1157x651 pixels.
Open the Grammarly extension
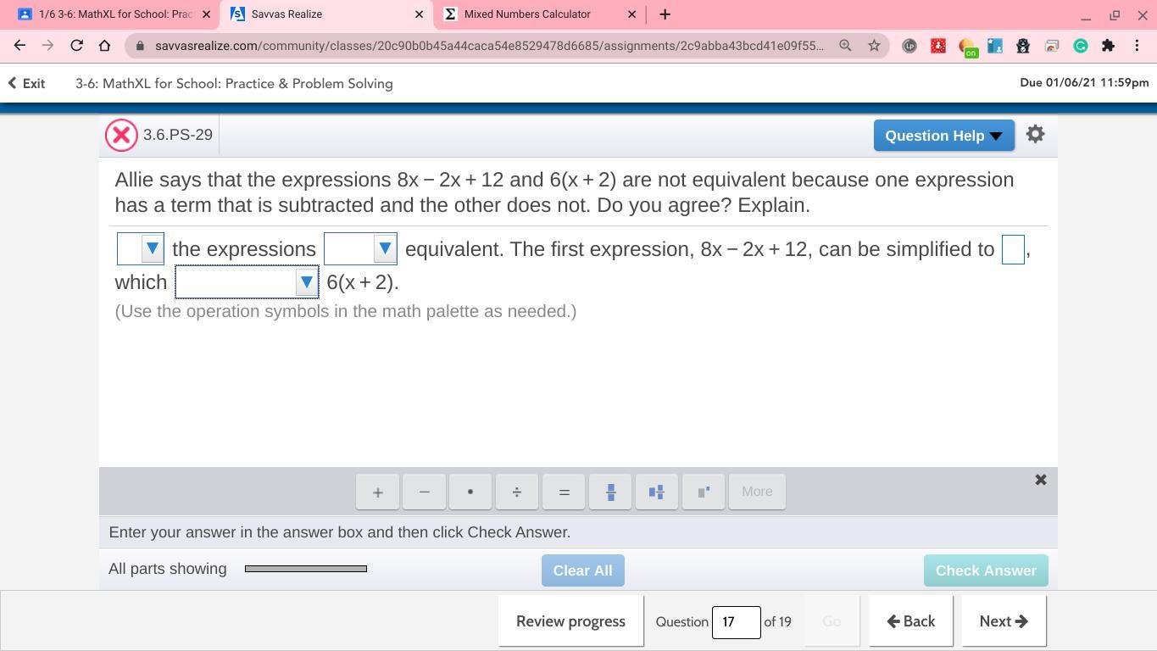pyautogui.click(x=1081, y=46)
